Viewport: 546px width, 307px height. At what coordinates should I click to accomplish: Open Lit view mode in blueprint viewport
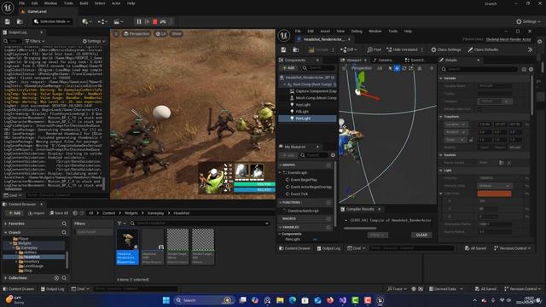tap(380, 68)
